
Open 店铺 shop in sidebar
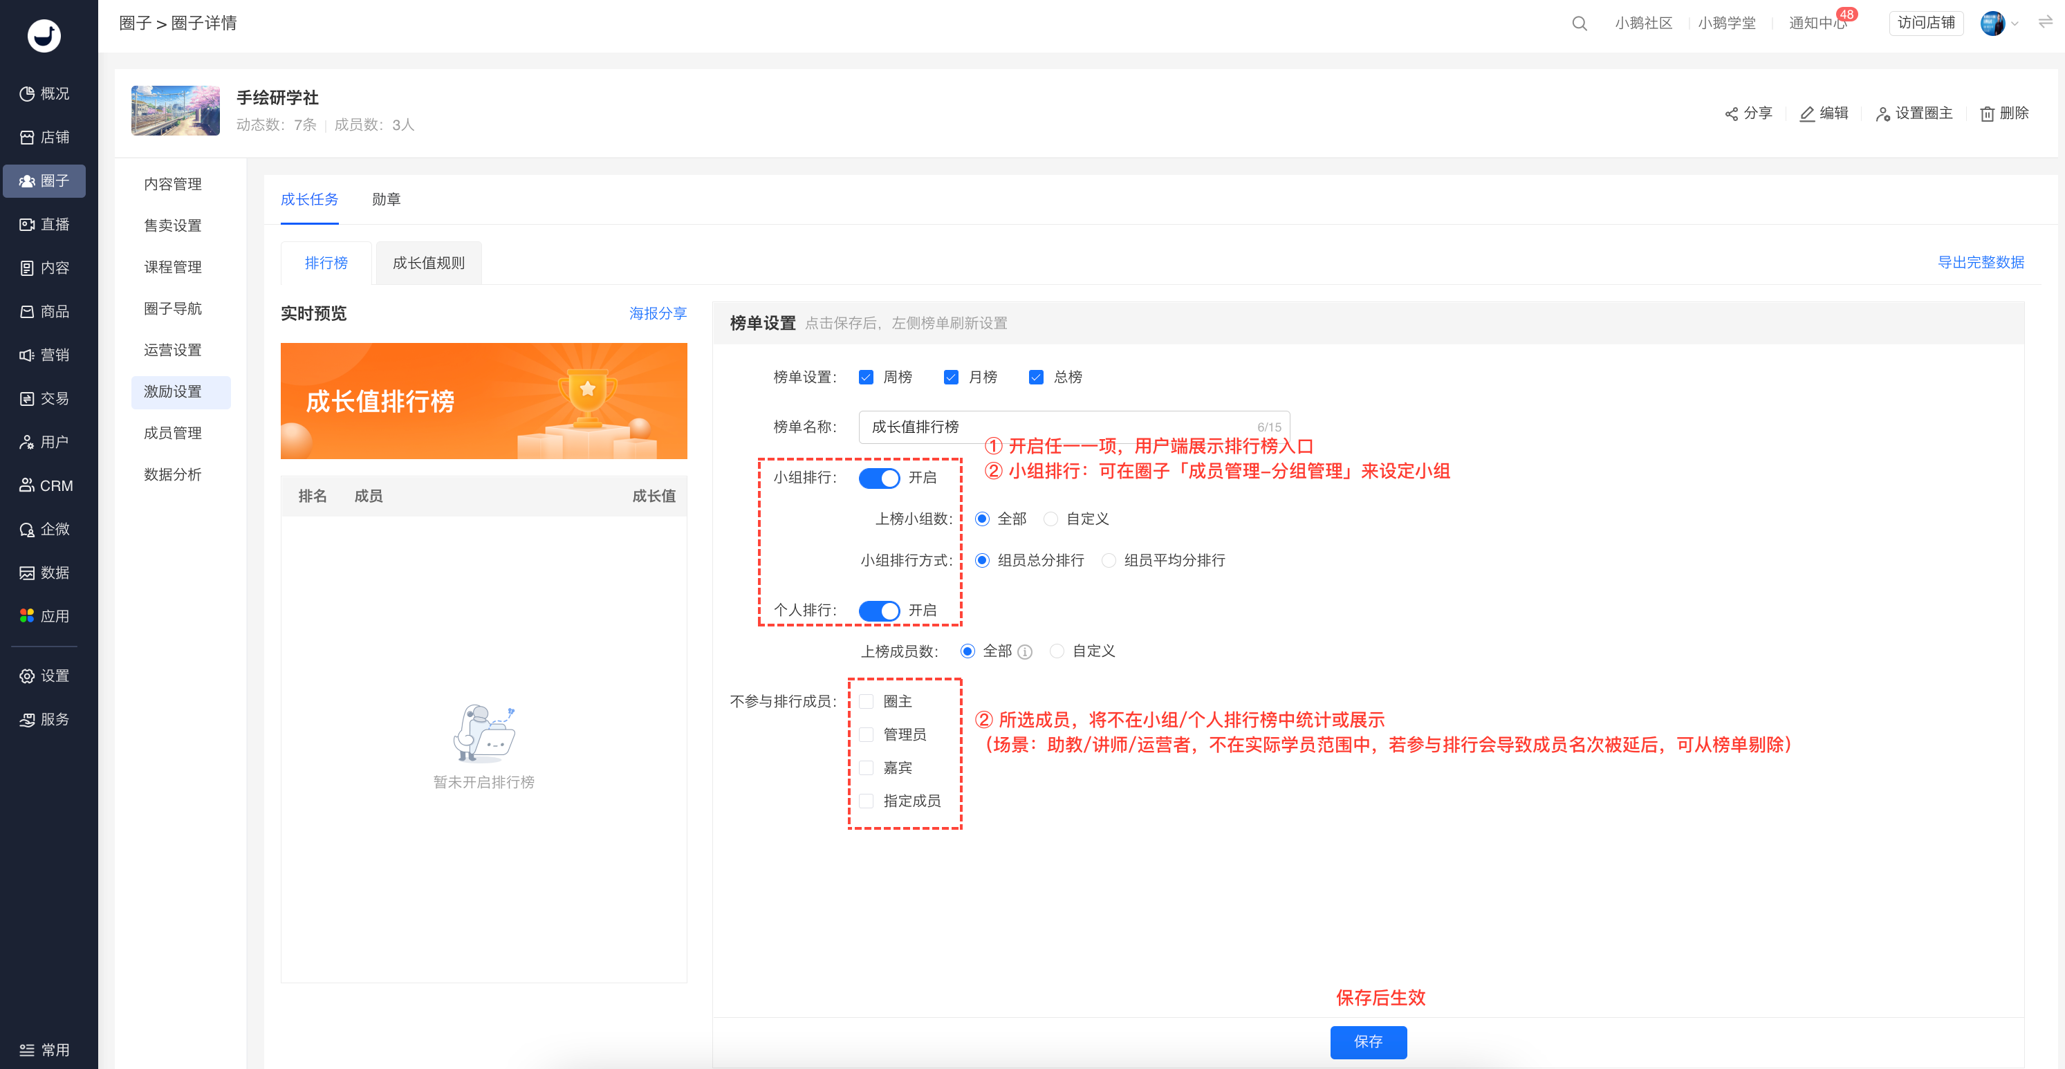(x=44, y=137)
